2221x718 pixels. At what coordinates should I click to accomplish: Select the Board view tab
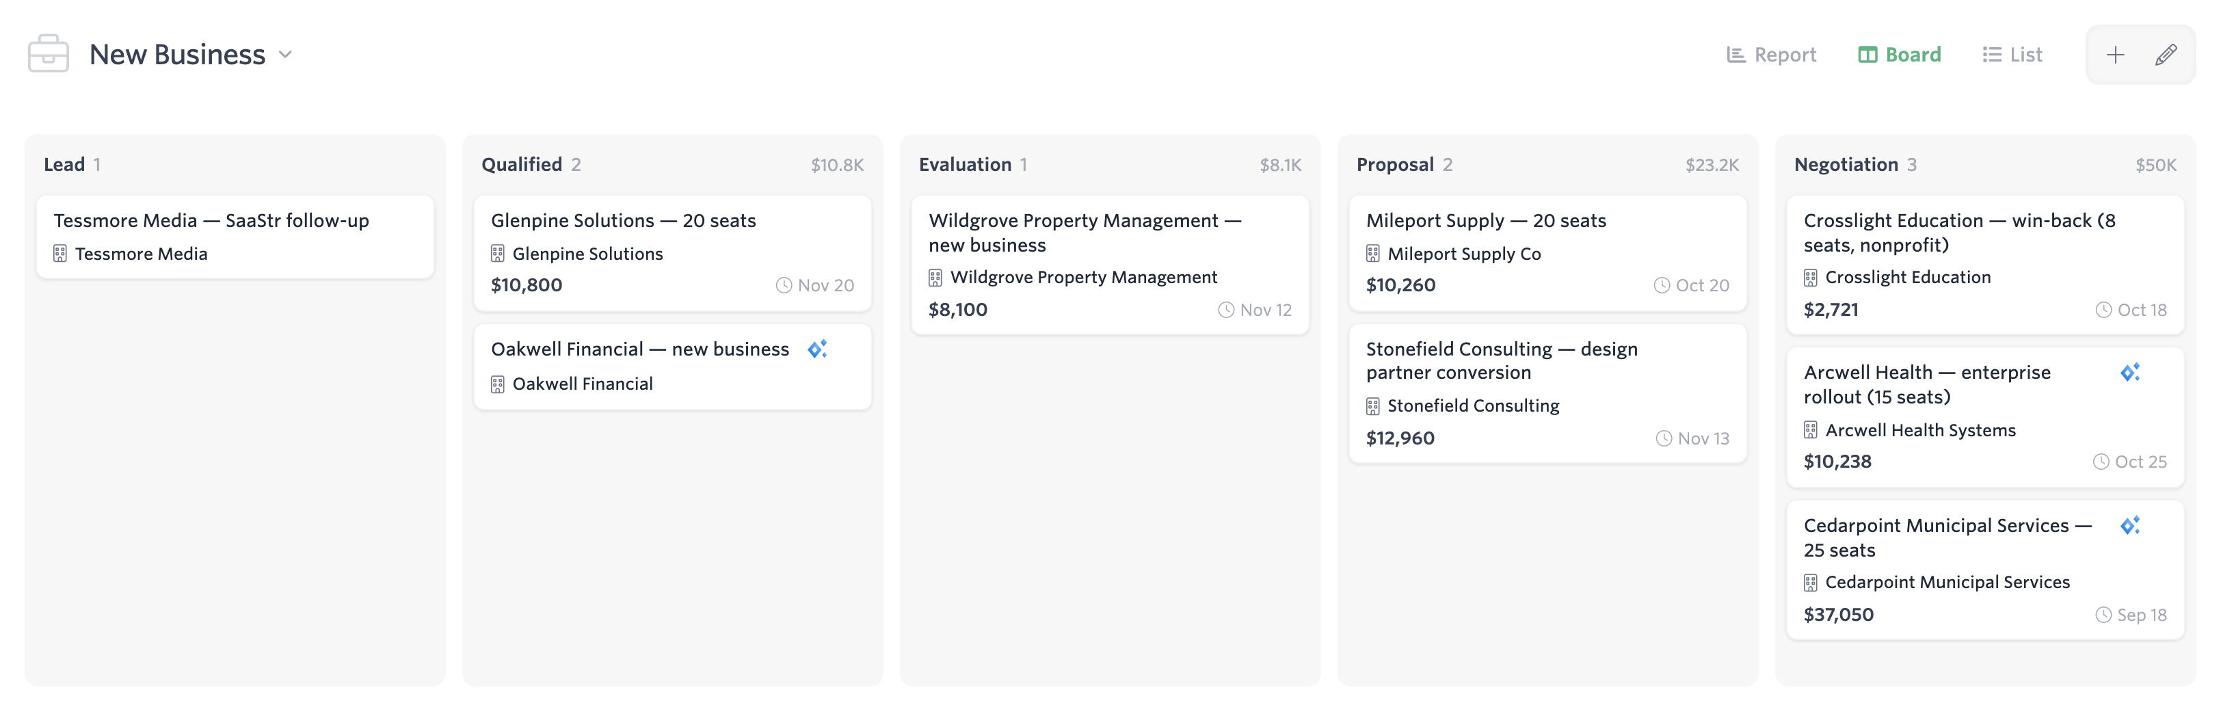coord(1900,54)
